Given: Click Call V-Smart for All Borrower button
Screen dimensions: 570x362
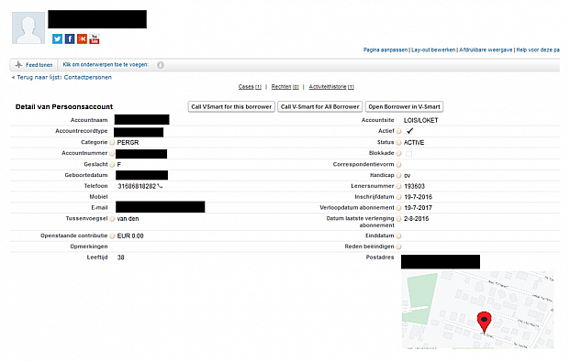Looking at the screenshot, I should pyautogui.click(x=320, y=106).
